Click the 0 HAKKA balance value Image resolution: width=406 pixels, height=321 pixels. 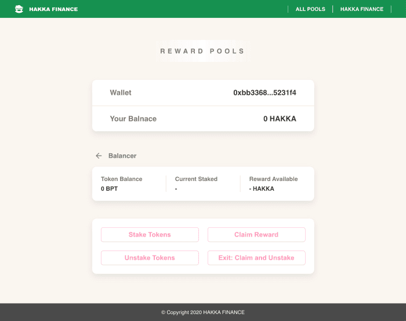click(280, 119)
